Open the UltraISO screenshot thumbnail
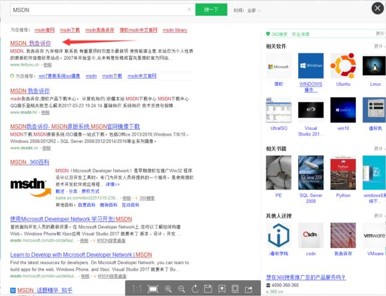386x296 pixels. tap(278, 110)
